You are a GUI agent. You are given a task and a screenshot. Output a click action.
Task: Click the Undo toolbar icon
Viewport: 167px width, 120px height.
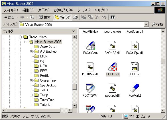104,17
